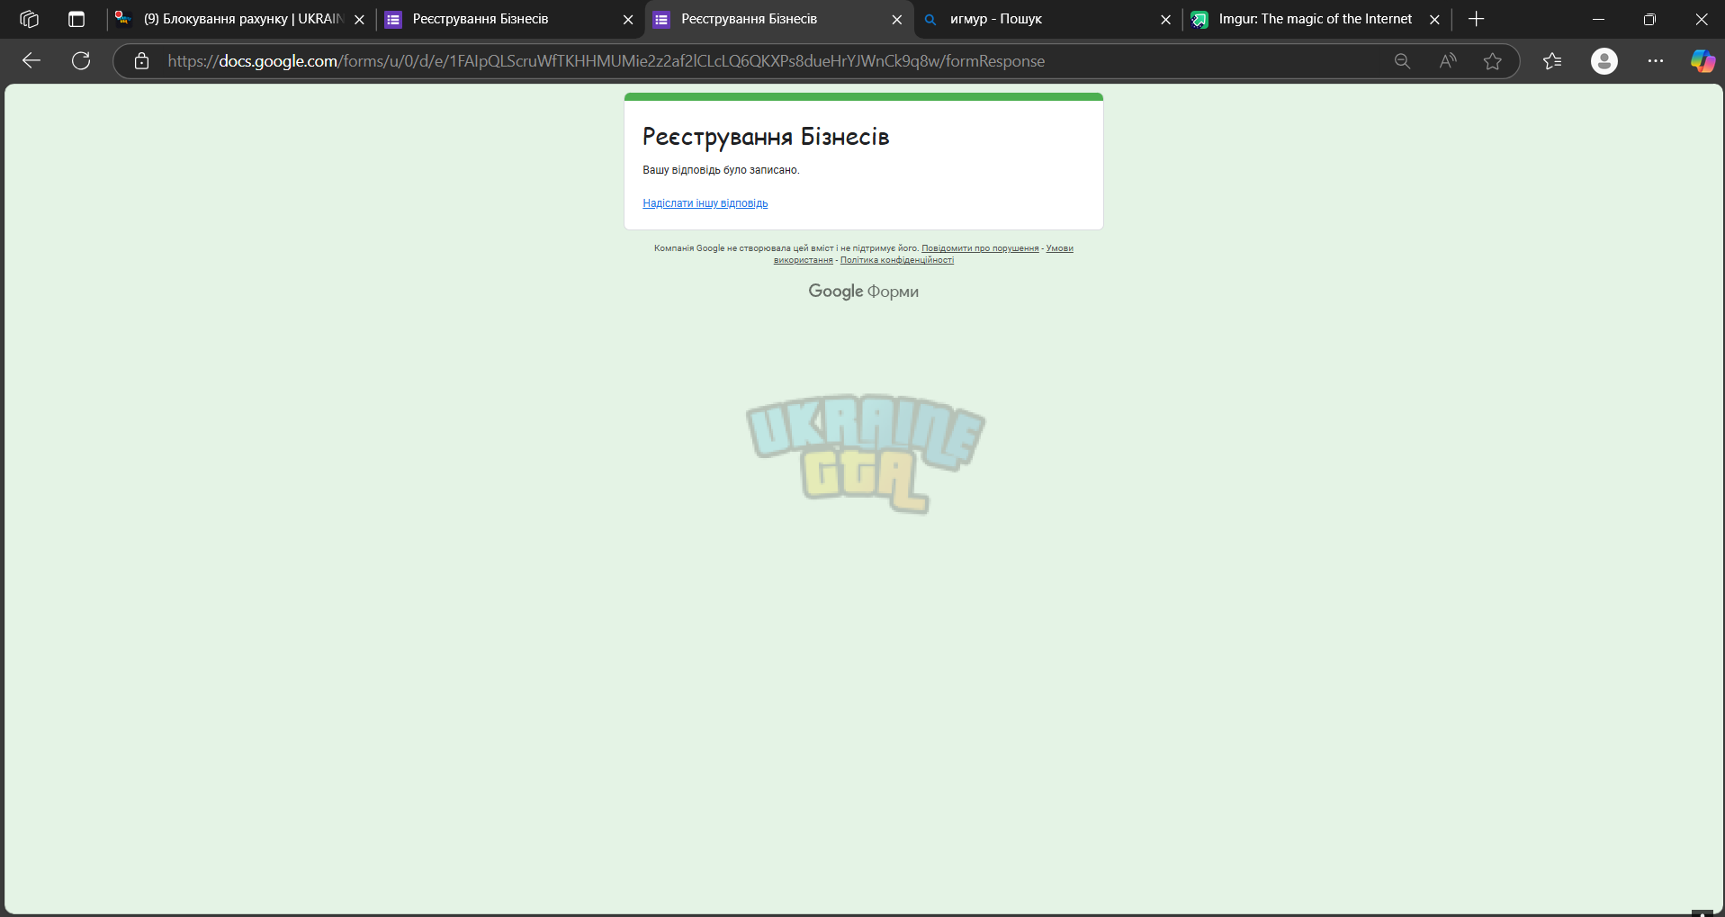Close the игмур - Пошук tab
Image resolution: width=1725 pixels, height=917 pixels.
[x=1166, y=20]
